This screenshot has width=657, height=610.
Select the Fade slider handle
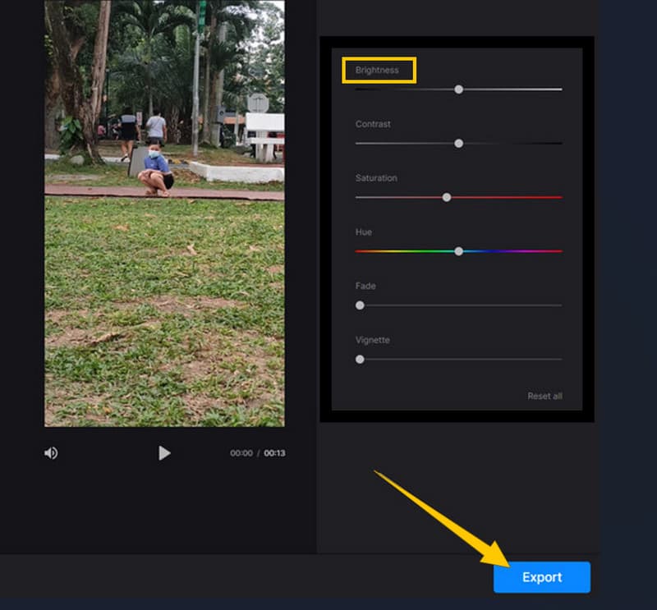tap(360, 305)
